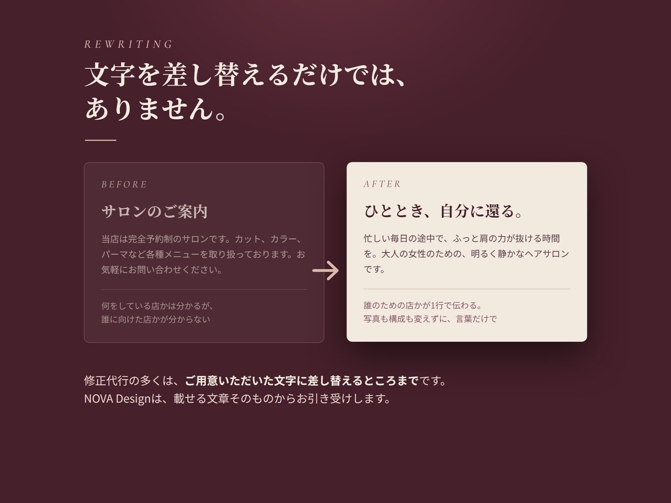
Task: Select the AFTER card label
Action: click(x=382, y=184)
